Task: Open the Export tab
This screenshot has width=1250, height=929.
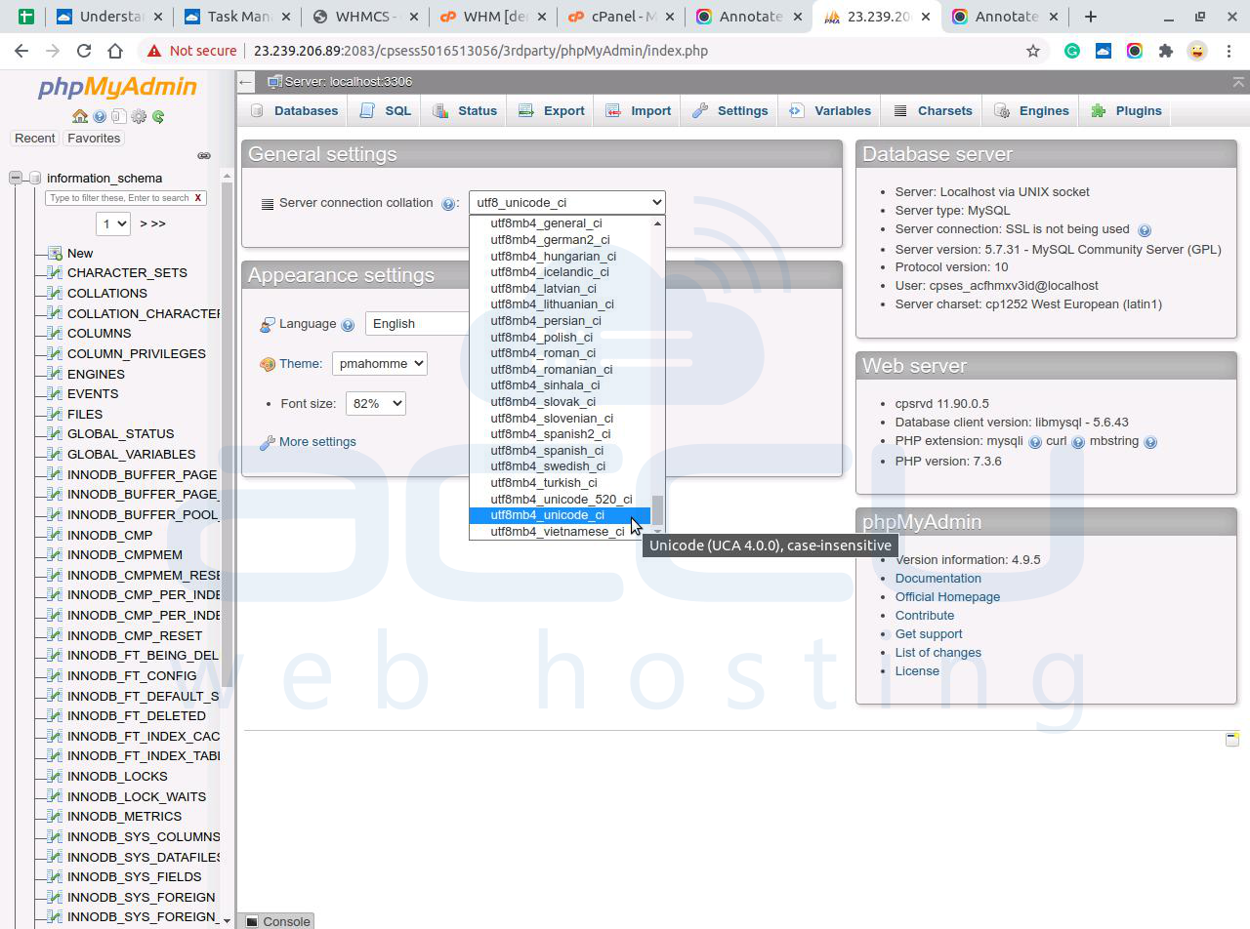Action: click(552, 111)
